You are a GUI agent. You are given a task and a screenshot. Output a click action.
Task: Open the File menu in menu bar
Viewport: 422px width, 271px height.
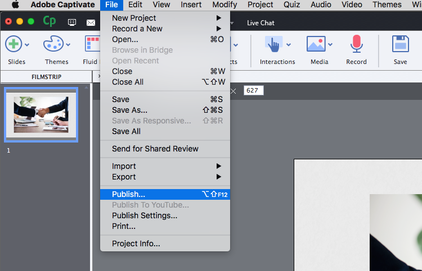(112, 4)
